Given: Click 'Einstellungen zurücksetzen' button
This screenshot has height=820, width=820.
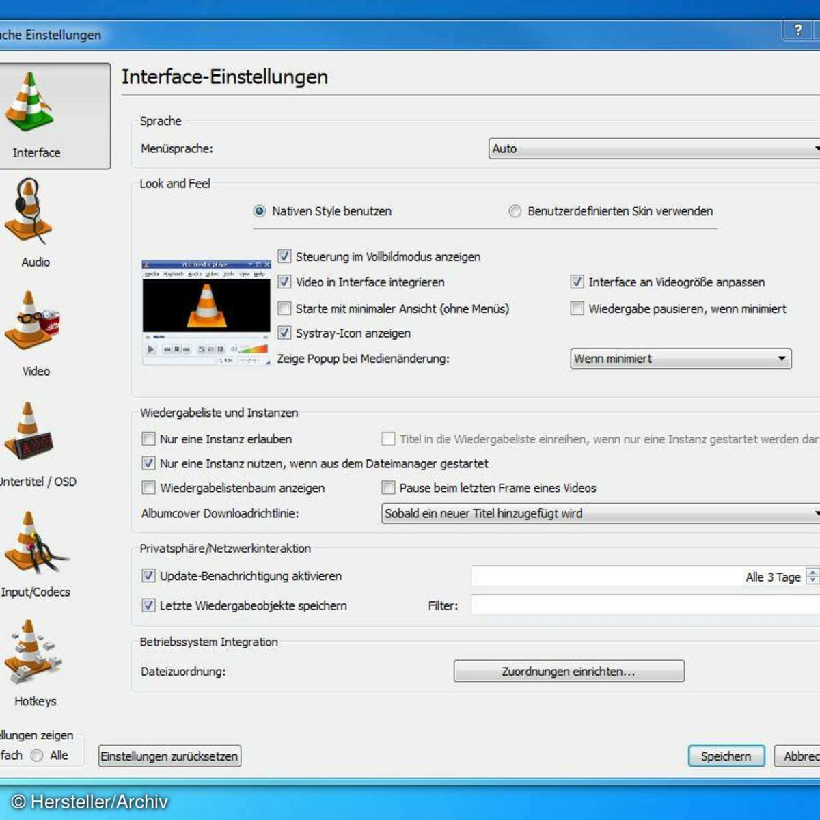Looking at the screenshot, I should pyautogui.click(x=169, y=756).
